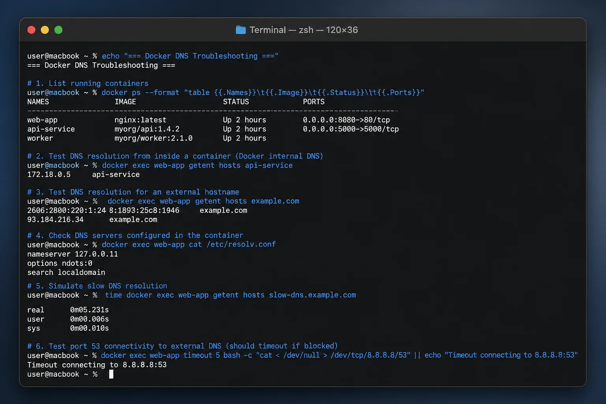The image size is (606, 404).
Task: Click the '# 3. Test DNS resolution' external hostname comment
Action: pyautogui.click(x=133, y=192)
